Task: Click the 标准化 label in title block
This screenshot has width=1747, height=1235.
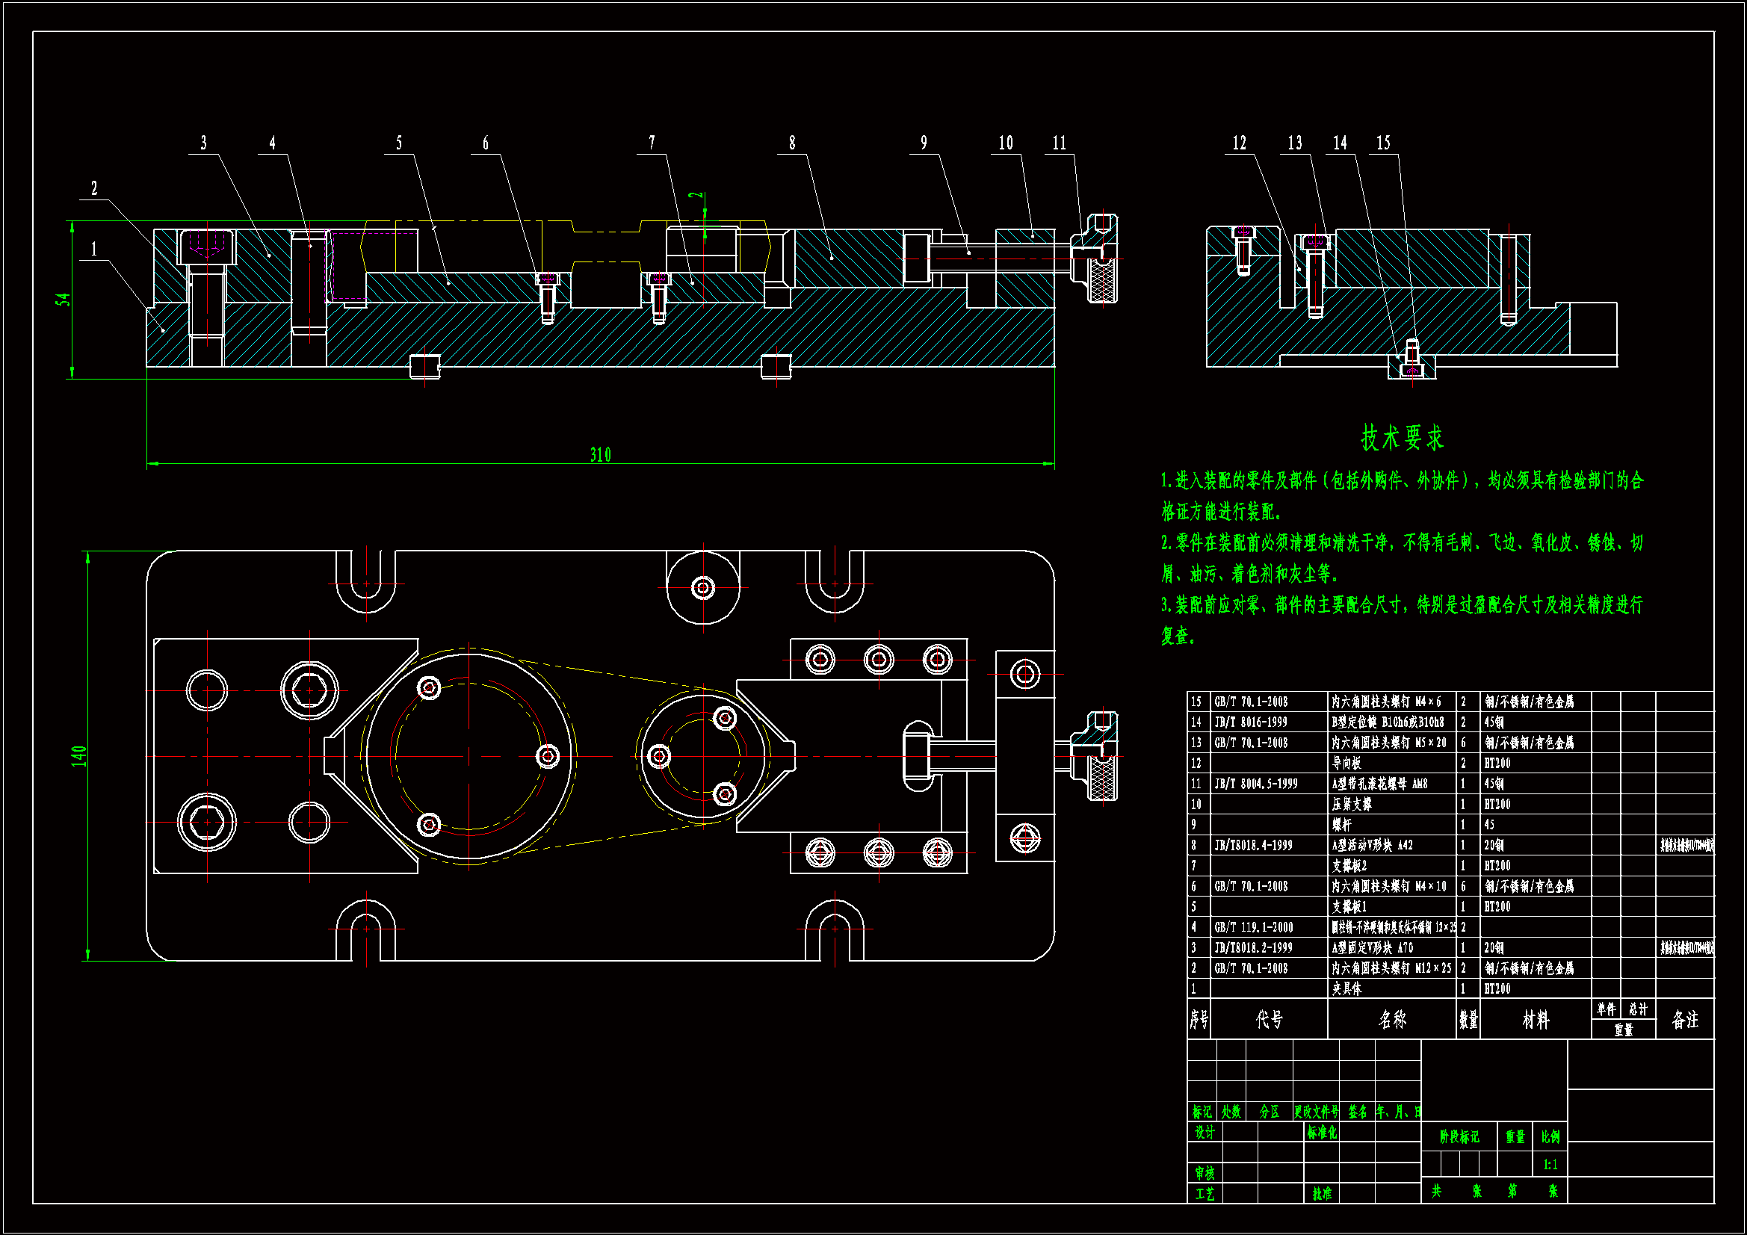Action: pos(1322,1133)
